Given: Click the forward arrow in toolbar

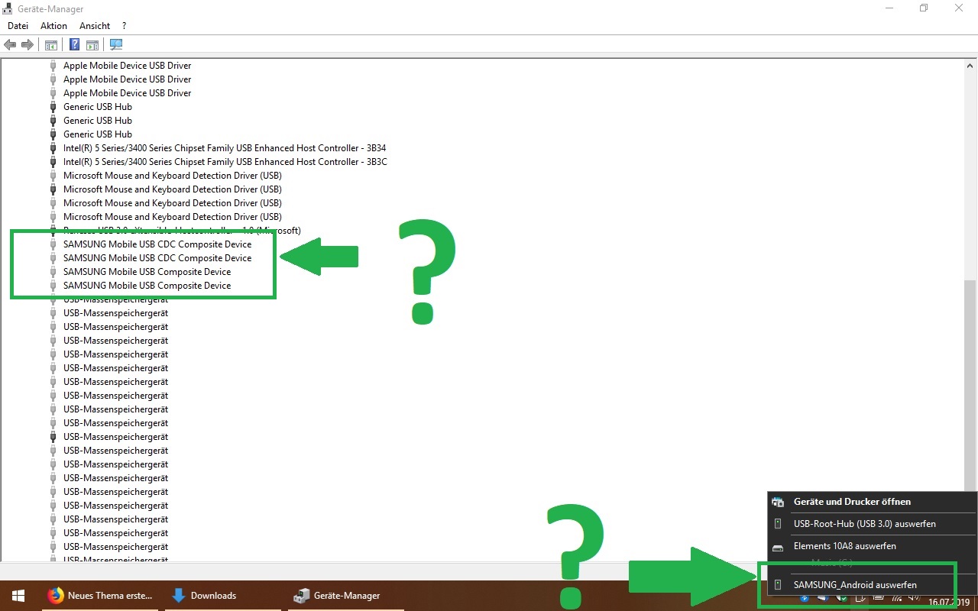Looking at the screenshot, I should coord(27,45).
